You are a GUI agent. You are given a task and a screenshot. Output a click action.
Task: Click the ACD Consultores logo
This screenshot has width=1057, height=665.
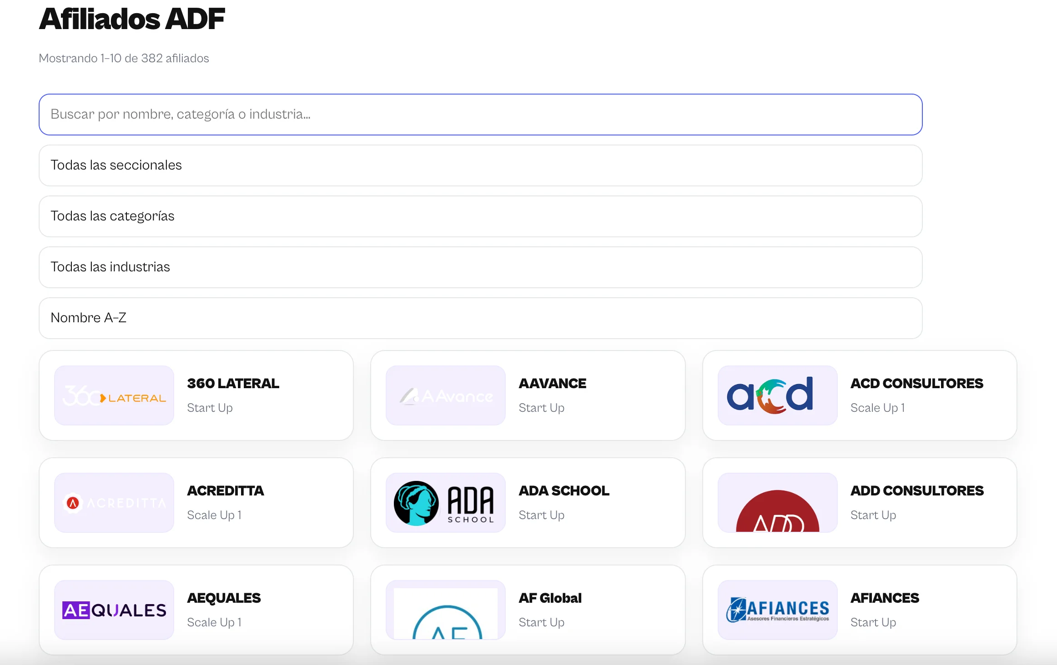coord(777,395)
